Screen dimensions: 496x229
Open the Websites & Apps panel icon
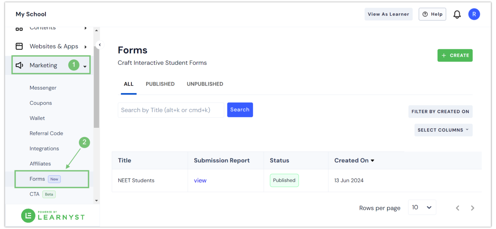pos(19,46)
